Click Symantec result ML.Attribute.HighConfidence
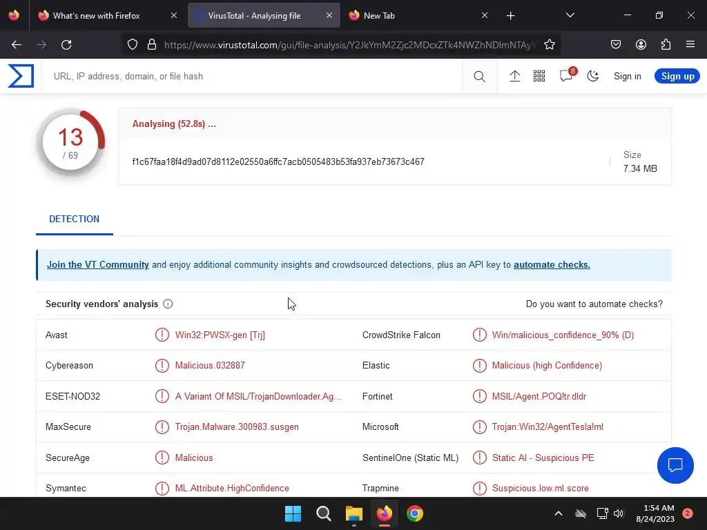707x530 pixels. pos(232,488)
